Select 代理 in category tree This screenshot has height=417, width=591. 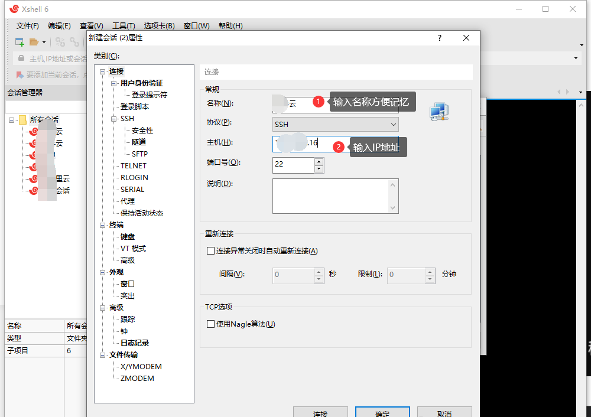pyautogui.click(x=128, y=201)
